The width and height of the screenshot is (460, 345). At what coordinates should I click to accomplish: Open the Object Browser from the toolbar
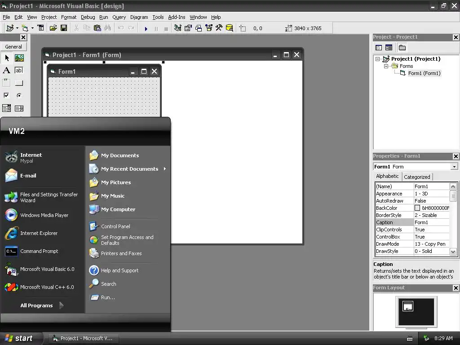[209, 28]
